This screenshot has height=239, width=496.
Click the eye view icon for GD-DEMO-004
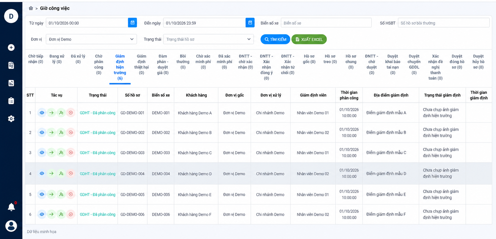coord(42,173)
